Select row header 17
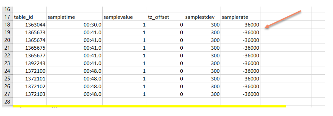Image resolution: width=333 pixels, height=116 pixels. tap(7, 17)
